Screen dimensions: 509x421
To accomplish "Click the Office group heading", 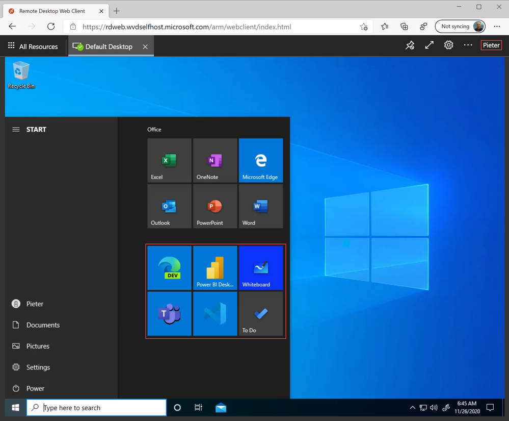I will click(x=154, y=130).
